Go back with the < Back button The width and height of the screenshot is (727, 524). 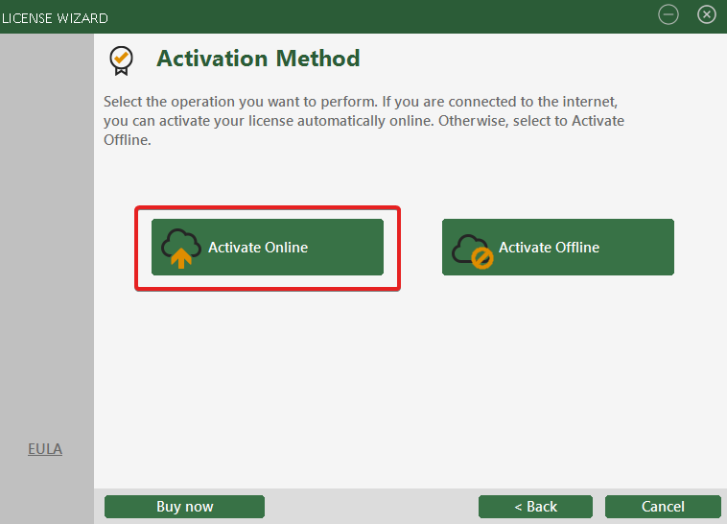tap(535, 507)
